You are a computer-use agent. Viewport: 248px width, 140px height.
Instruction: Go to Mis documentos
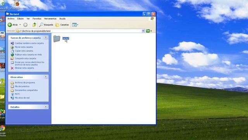pyautogui.click(x=22, y=86)
